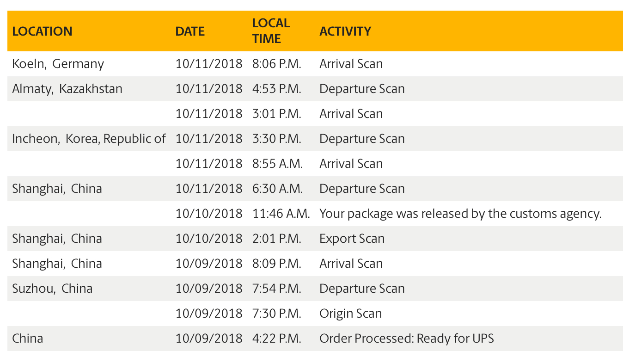Click the DATE column header
The image size is (629, 363).
pyautogui.click(x=190, y=31)
